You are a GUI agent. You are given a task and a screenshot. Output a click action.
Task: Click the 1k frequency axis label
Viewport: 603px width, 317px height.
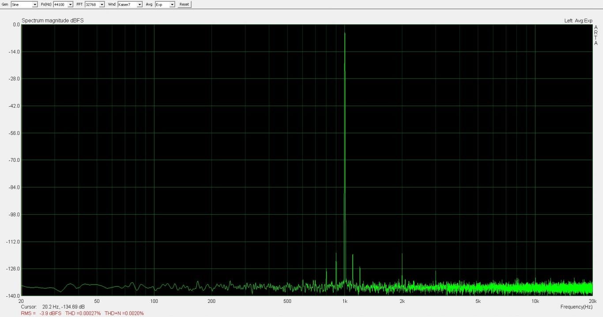coord(345,301)
